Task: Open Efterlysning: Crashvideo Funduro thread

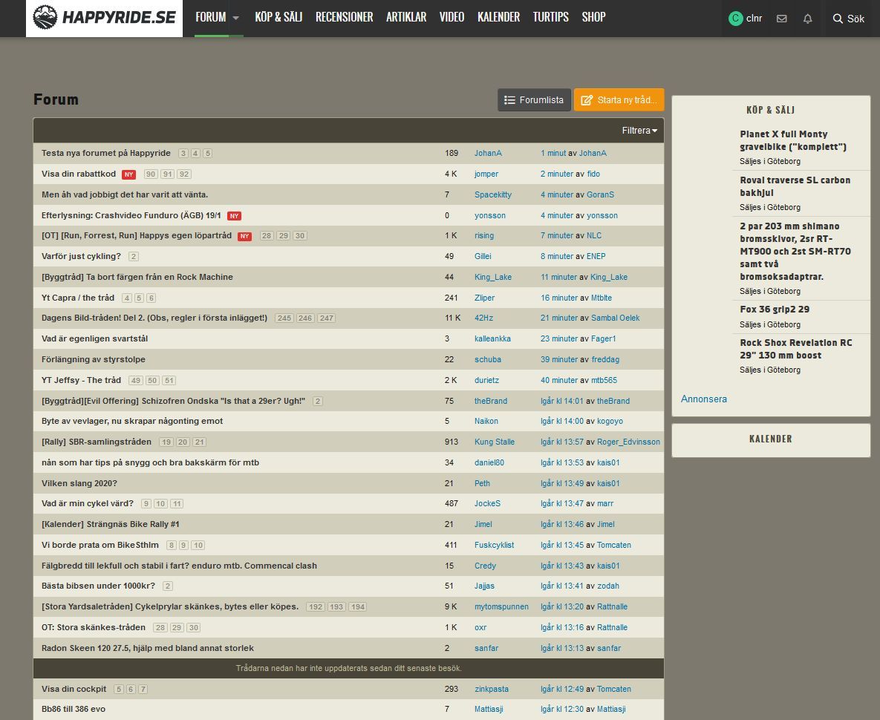Action: pyautogui.click(x=131, y=215)
